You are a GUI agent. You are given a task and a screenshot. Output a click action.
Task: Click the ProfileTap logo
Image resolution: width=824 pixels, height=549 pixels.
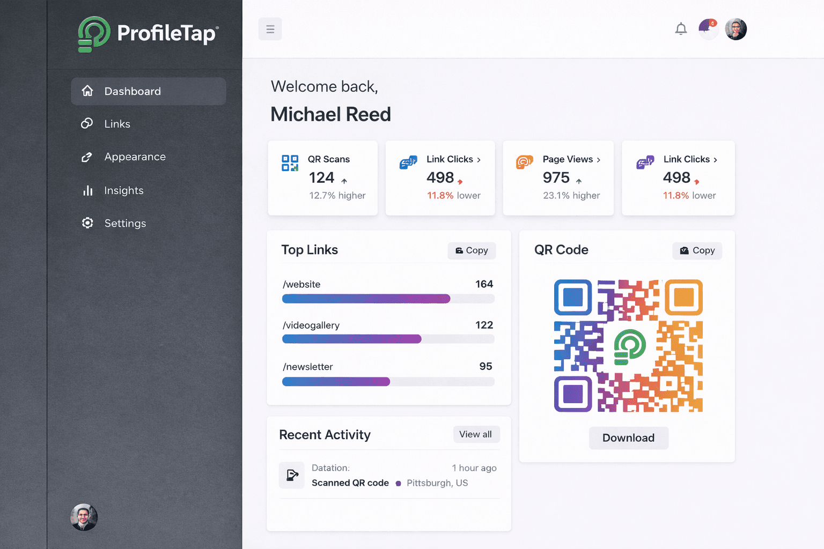click(x=147, y=34)
